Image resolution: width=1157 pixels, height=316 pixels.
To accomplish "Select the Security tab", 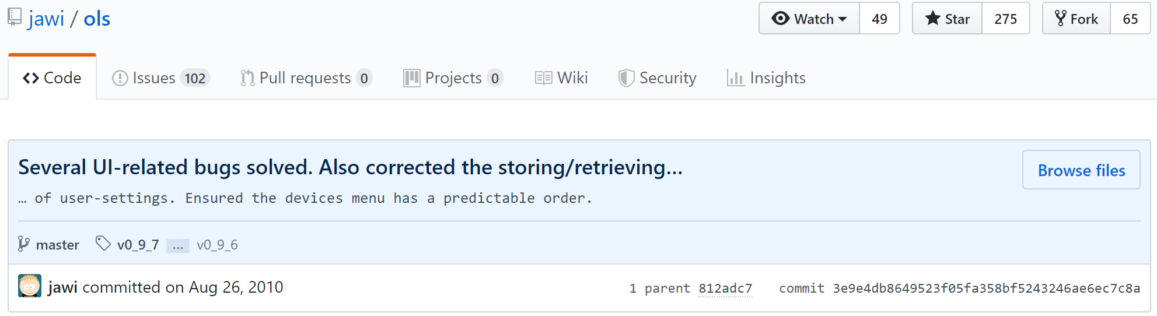I will tap(657, 78).
